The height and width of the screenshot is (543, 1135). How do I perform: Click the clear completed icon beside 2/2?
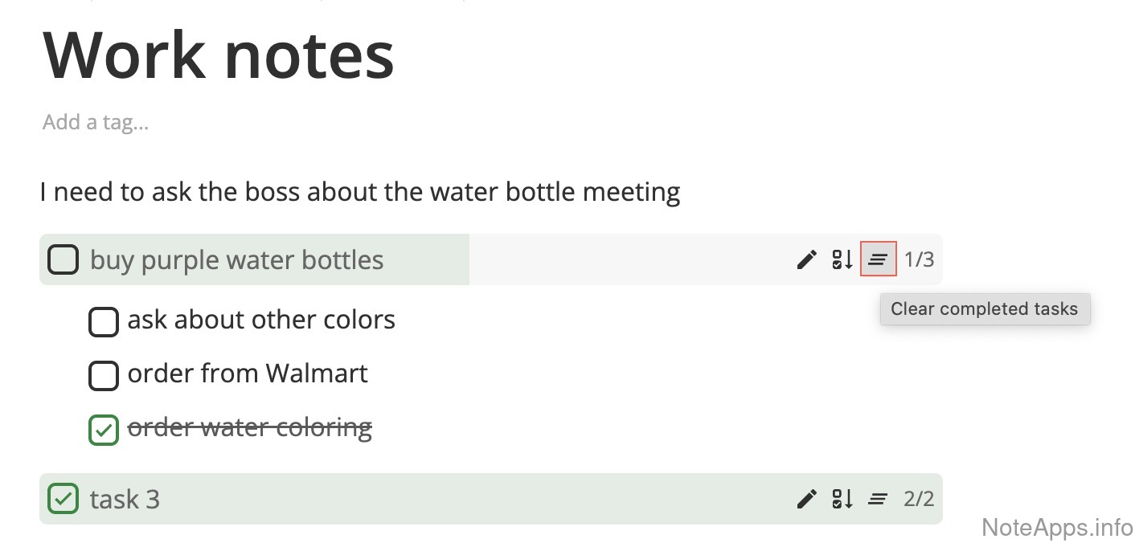pyautogui.click(x=878, y=499)
